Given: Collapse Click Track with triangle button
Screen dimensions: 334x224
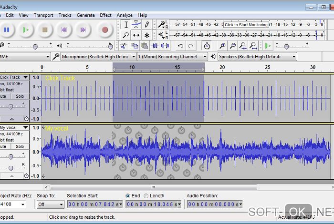Looking at the screenshot, I should (11, 119).
